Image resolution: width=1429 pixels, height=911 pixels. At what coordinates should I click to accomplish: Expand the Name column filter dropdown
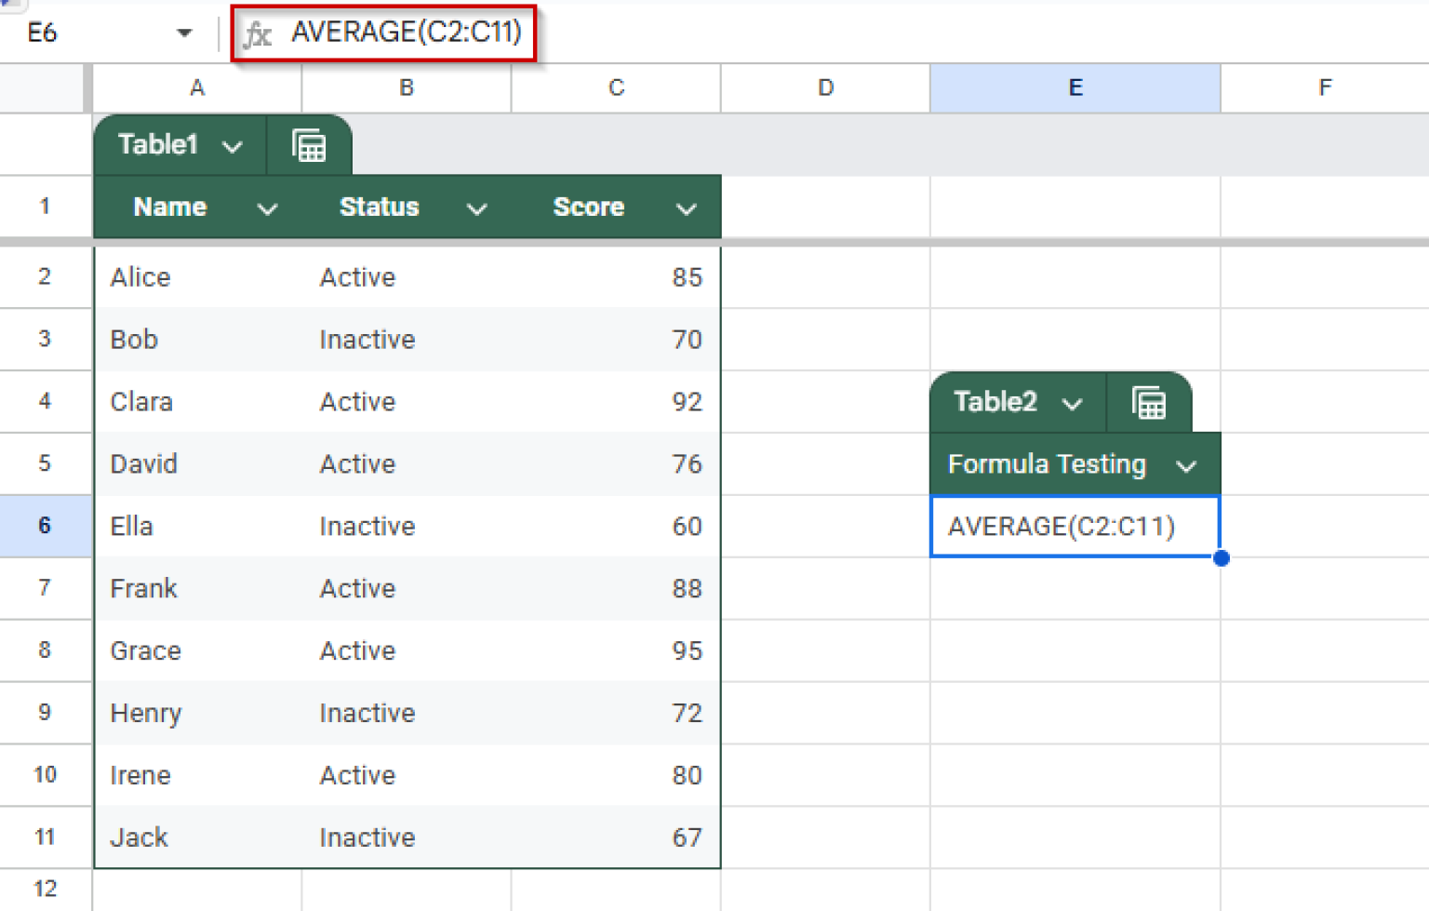[x=267, y=208]
